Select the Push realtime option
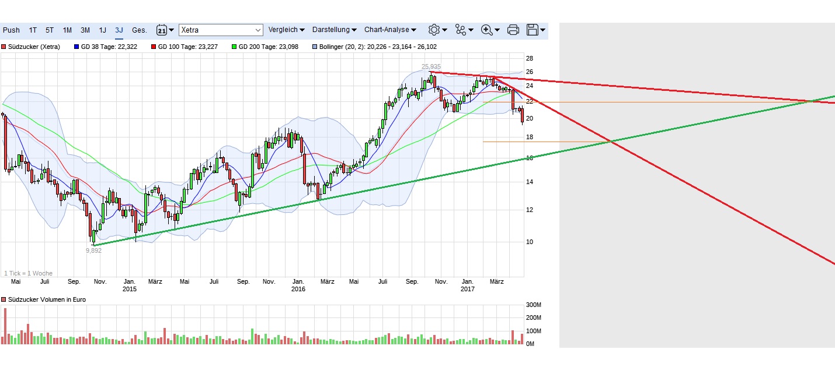The image size is (835, 367). [x=11, y=30]
